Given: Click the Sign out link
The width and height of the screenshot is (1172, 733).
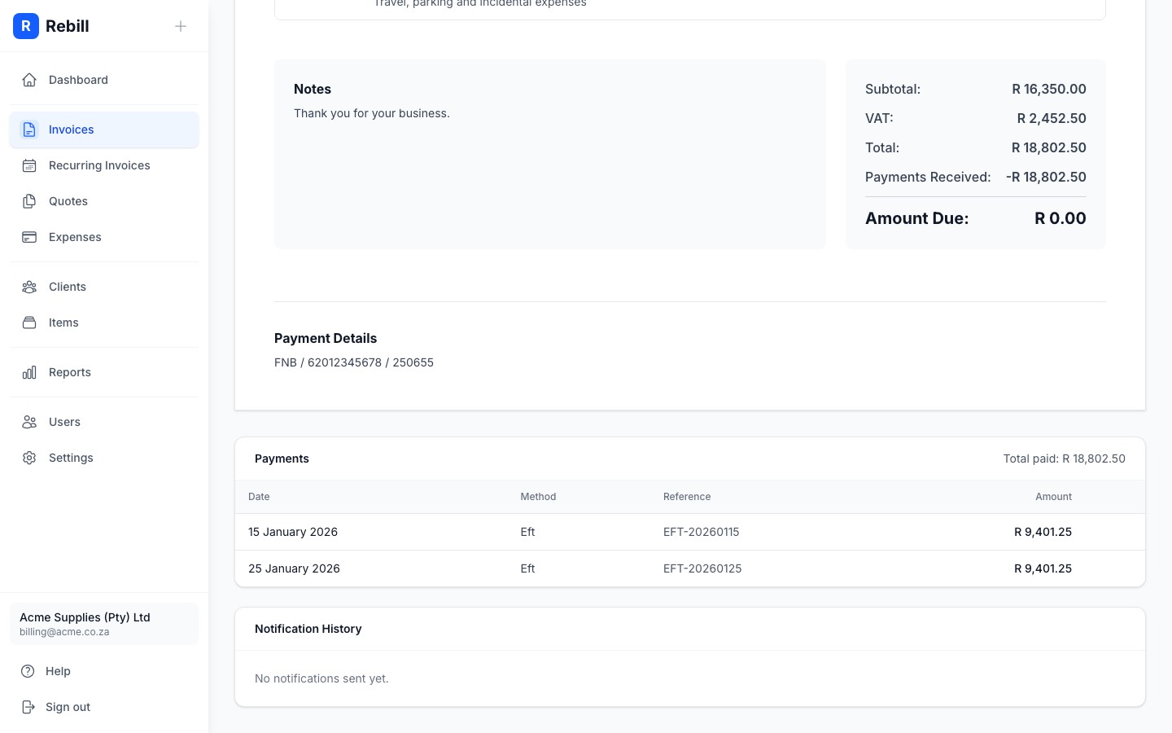Looking at the screenshot, I should [68, 707].
